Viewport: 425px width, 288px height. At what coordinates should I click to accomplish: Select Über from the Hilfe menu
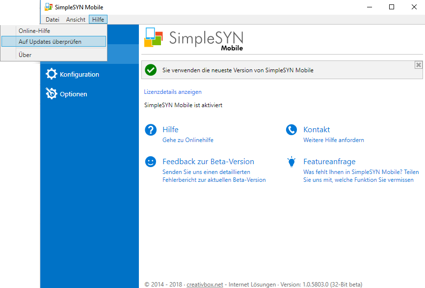pos(25,55)
